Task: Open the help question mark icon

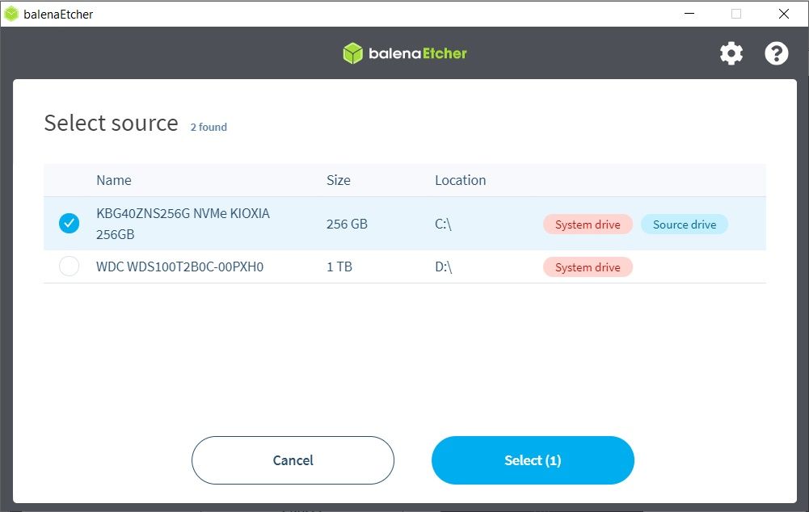Action: pos(776,53)
